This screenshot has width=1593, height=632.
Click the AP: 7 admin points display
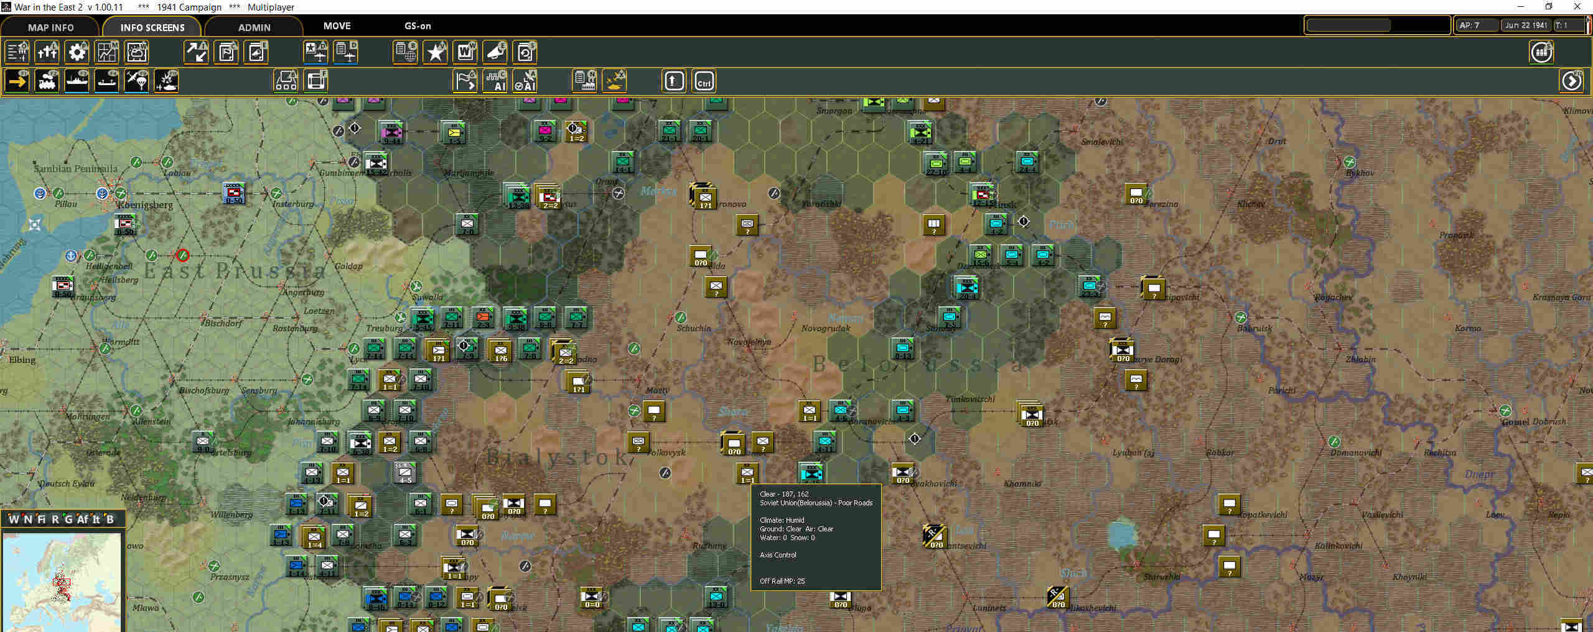[1476, 25]
